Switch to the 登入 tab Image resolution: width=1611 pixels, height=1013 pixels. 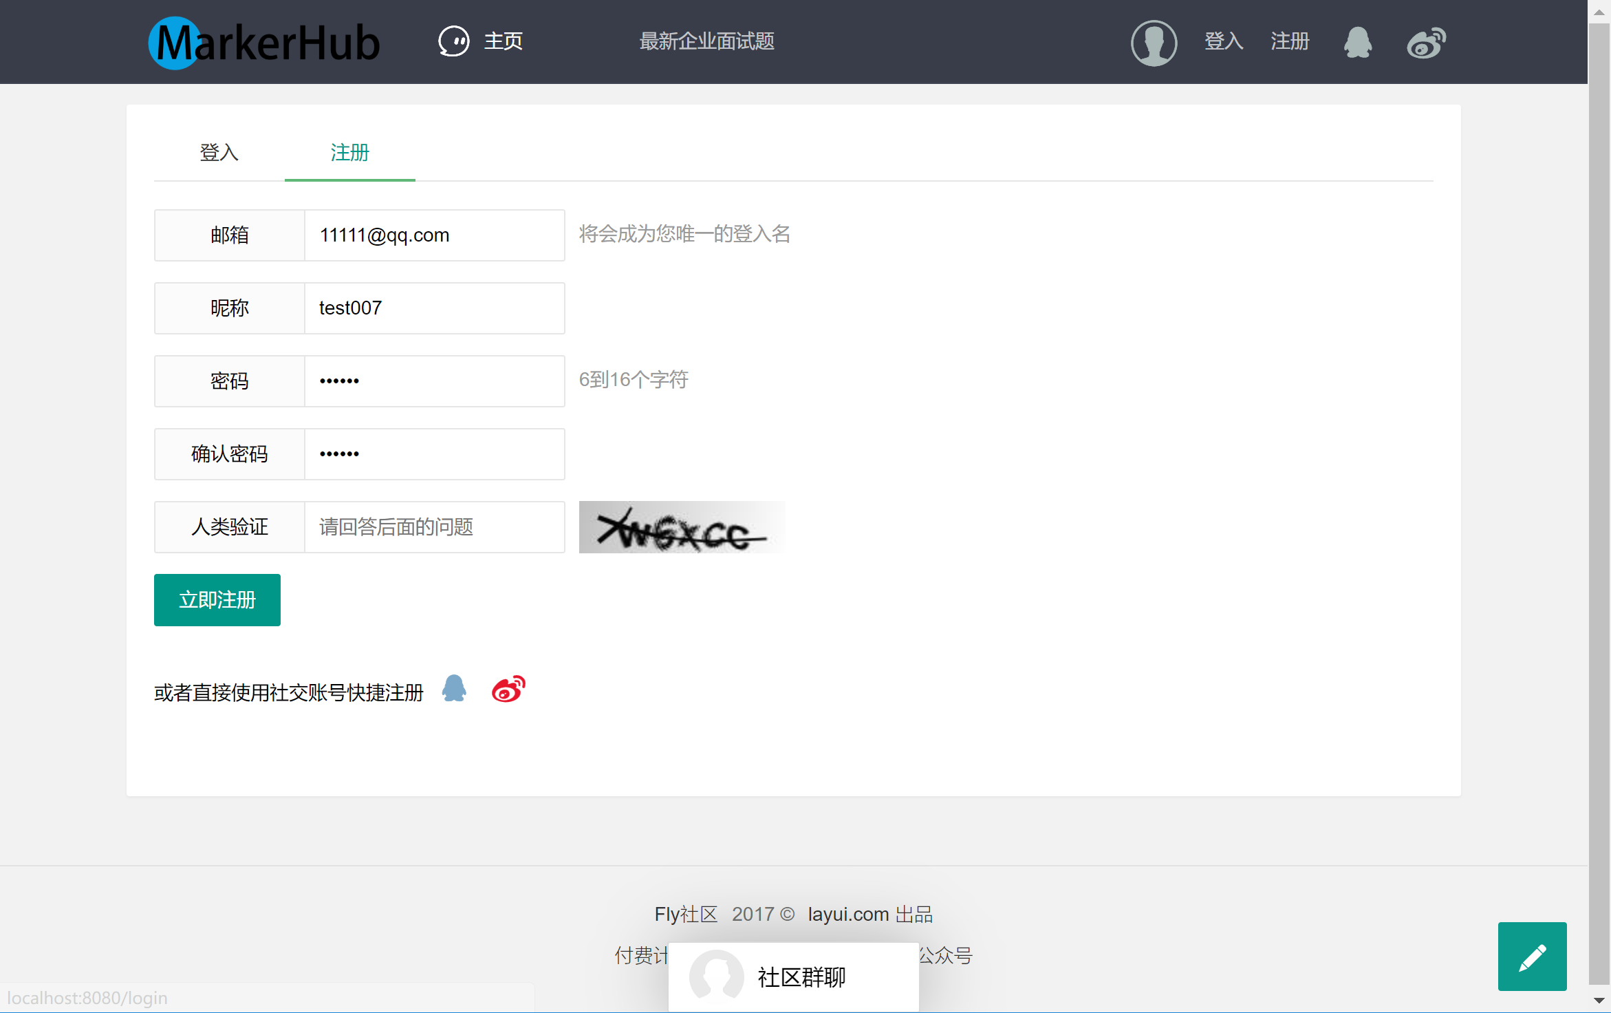[x=219, y=152]
